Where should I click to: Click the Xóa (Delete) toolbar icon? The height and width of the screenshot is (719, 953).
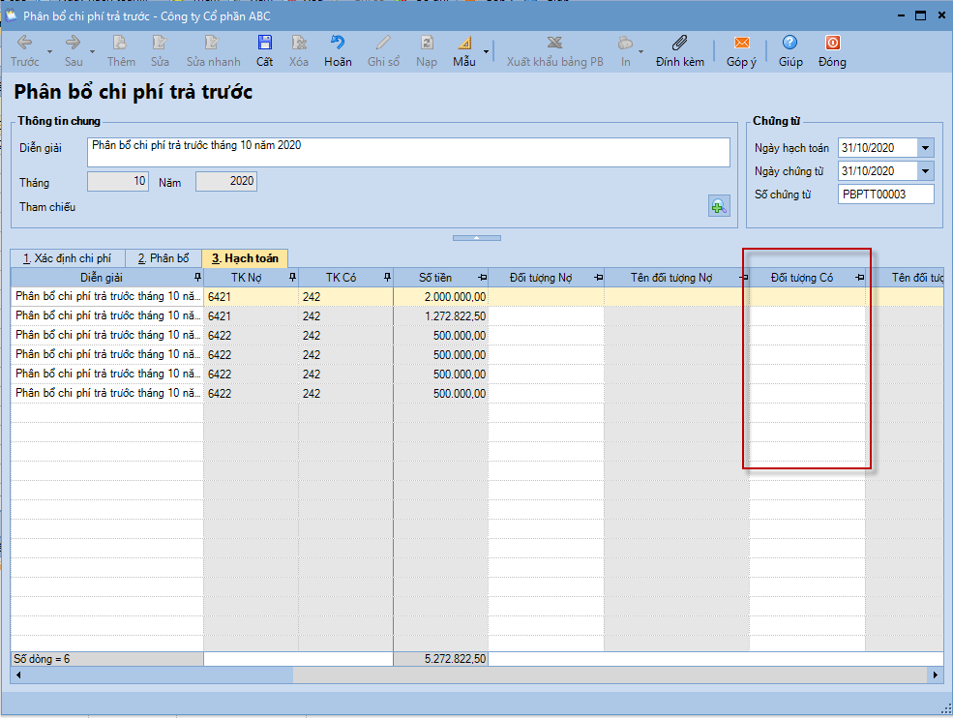298,50
